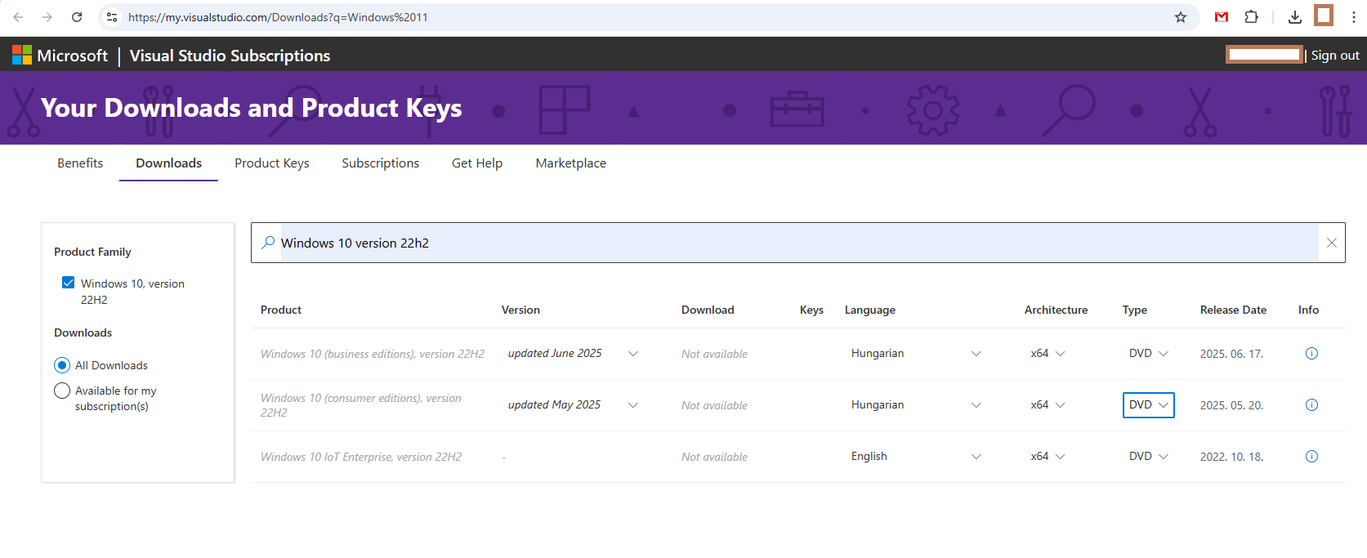View site information icon in address bar
Screen dimensions: 1367x558
[112, 17]
